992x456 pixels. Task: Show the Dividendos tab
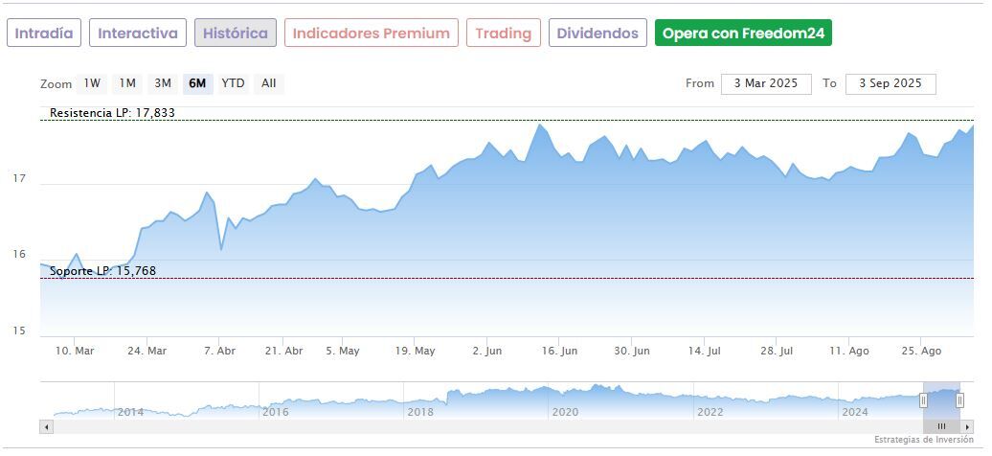click(597, 33)
